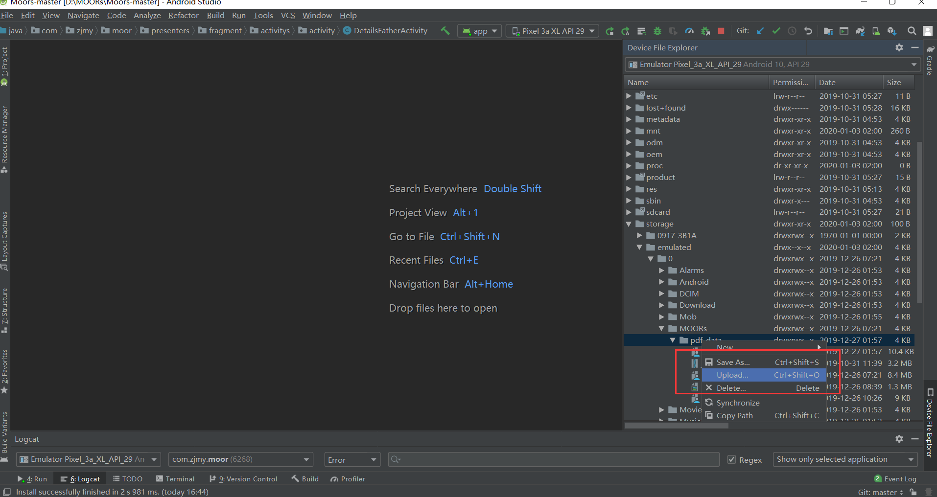
Task: Open the TODO tab
Action: (127, 479)
